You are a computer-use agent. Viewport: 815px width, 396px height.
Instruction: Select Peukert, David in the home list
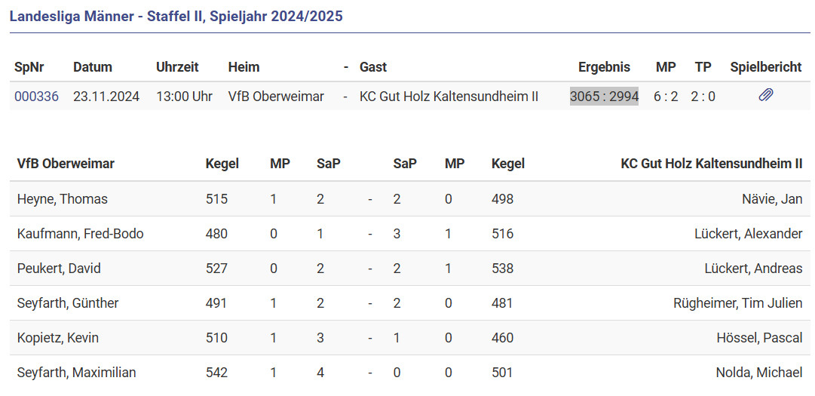pos(59,269)
